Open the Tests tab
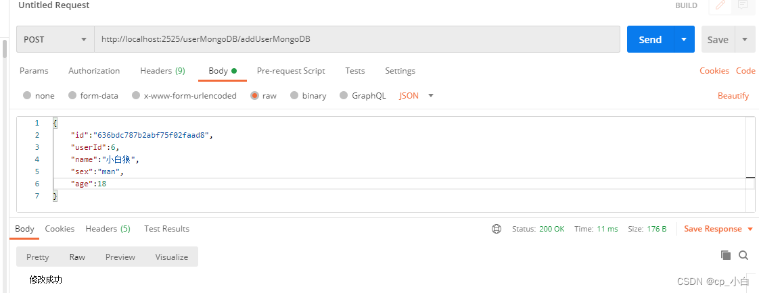759x293 pixels. [355, 70]
